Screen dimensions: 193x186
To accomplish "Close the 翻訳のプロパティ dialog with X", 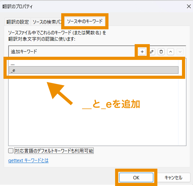I will point(185,6).
